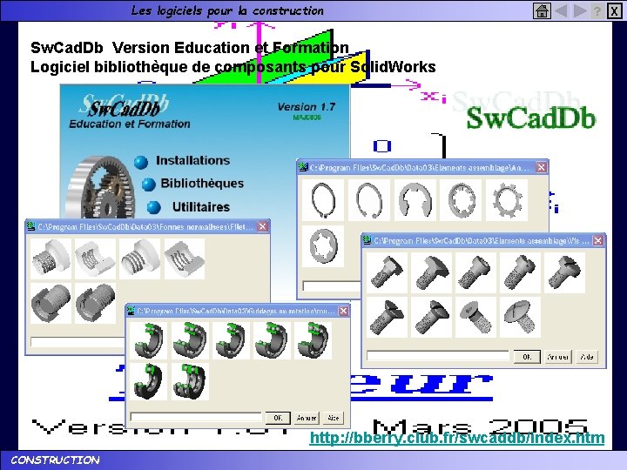Select the fifth bearing thumbnail in top row
627x470 pixels.
click(313, 340)
